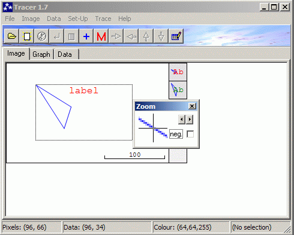The height and width of the screenshot is (235, 294).
Task: Decrease zoom with left stepper arrow
Action: [x=182, y=120]
